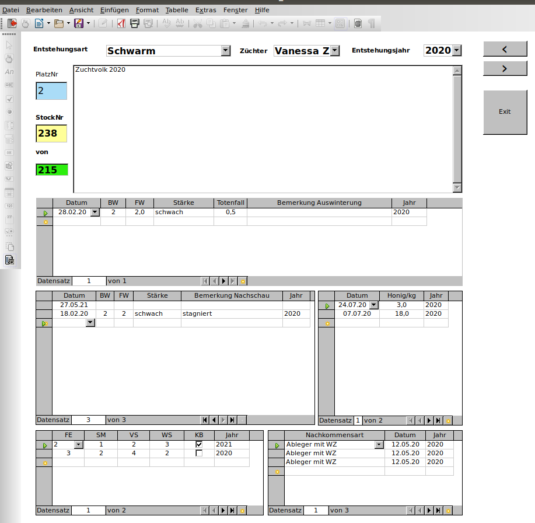Click the Print document toolbar icon
The height and width of the screenshot is (523, 535).
coord(135,23)
